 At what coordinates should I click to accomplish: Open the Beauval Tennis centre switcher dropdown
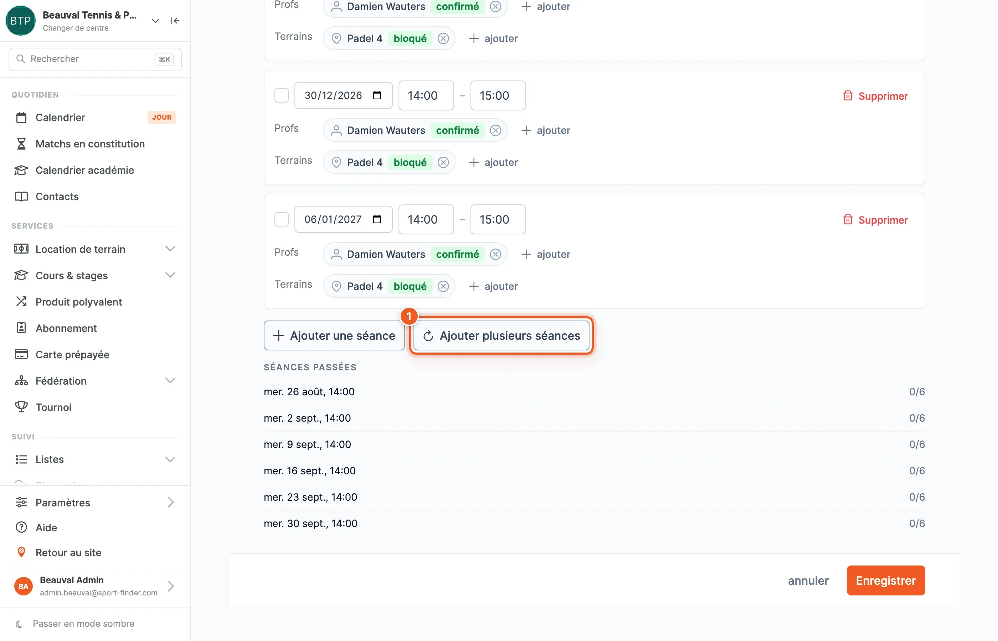(155, 21)
